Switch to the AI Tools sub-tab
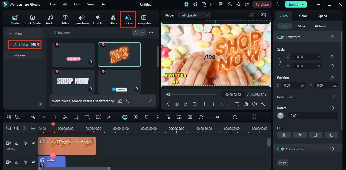 (x=320, y=26)
